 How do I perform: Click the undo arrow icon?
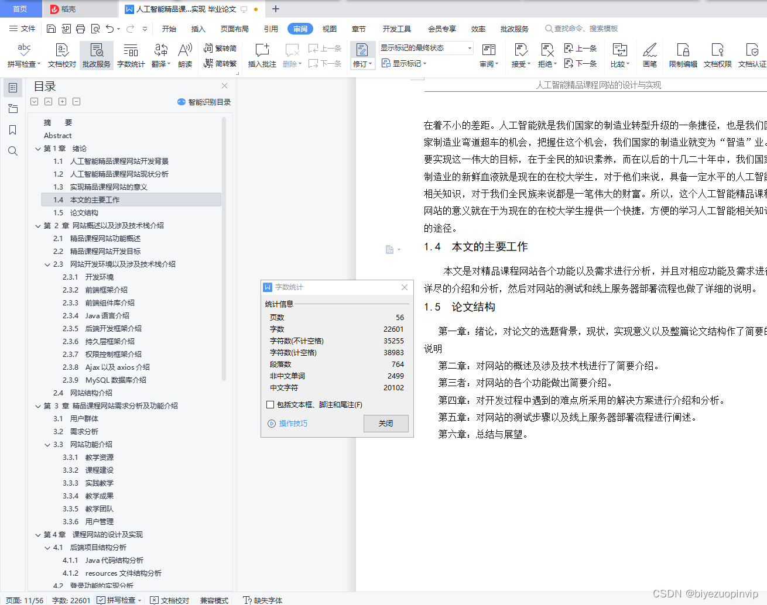click(110, 29)
